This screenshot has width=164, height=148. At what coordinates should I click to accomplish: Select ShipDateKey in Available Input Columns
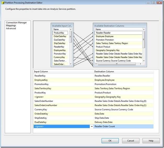(60, 43)
